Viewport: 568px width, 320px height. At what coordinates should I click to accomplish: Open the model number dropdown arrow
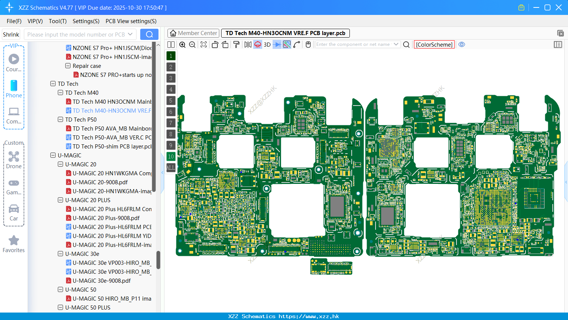[x=130, y=34]
